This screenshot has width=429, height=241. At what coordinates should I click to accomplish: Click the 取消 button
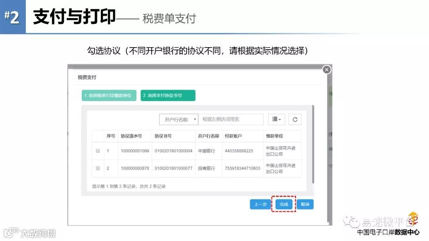point(305,204)
